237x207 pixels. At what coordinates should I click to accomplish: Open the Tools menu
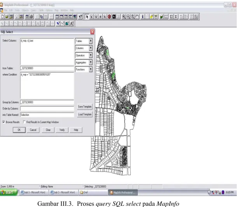click(x=17, y=10)
